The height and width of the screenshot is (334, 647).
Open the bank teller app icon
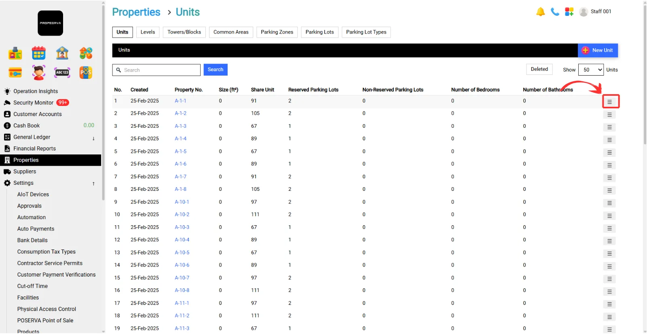[62, 53]
